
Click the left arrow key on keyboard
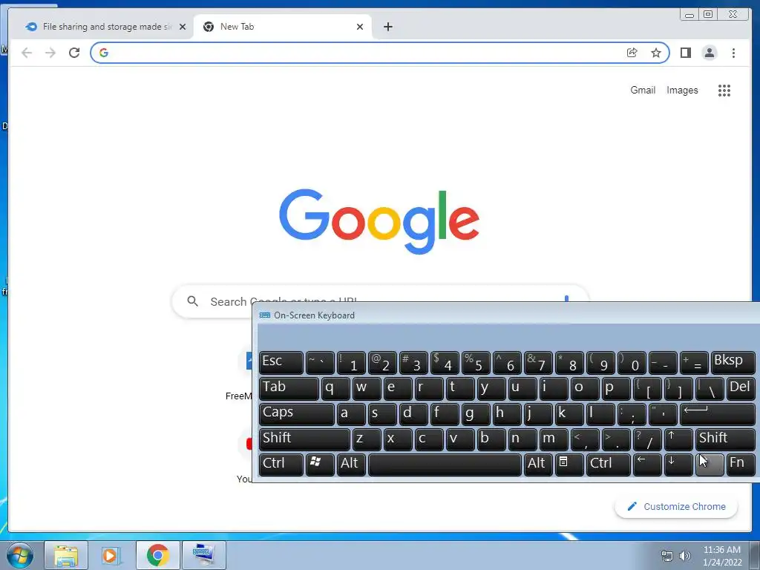point(647,465)
